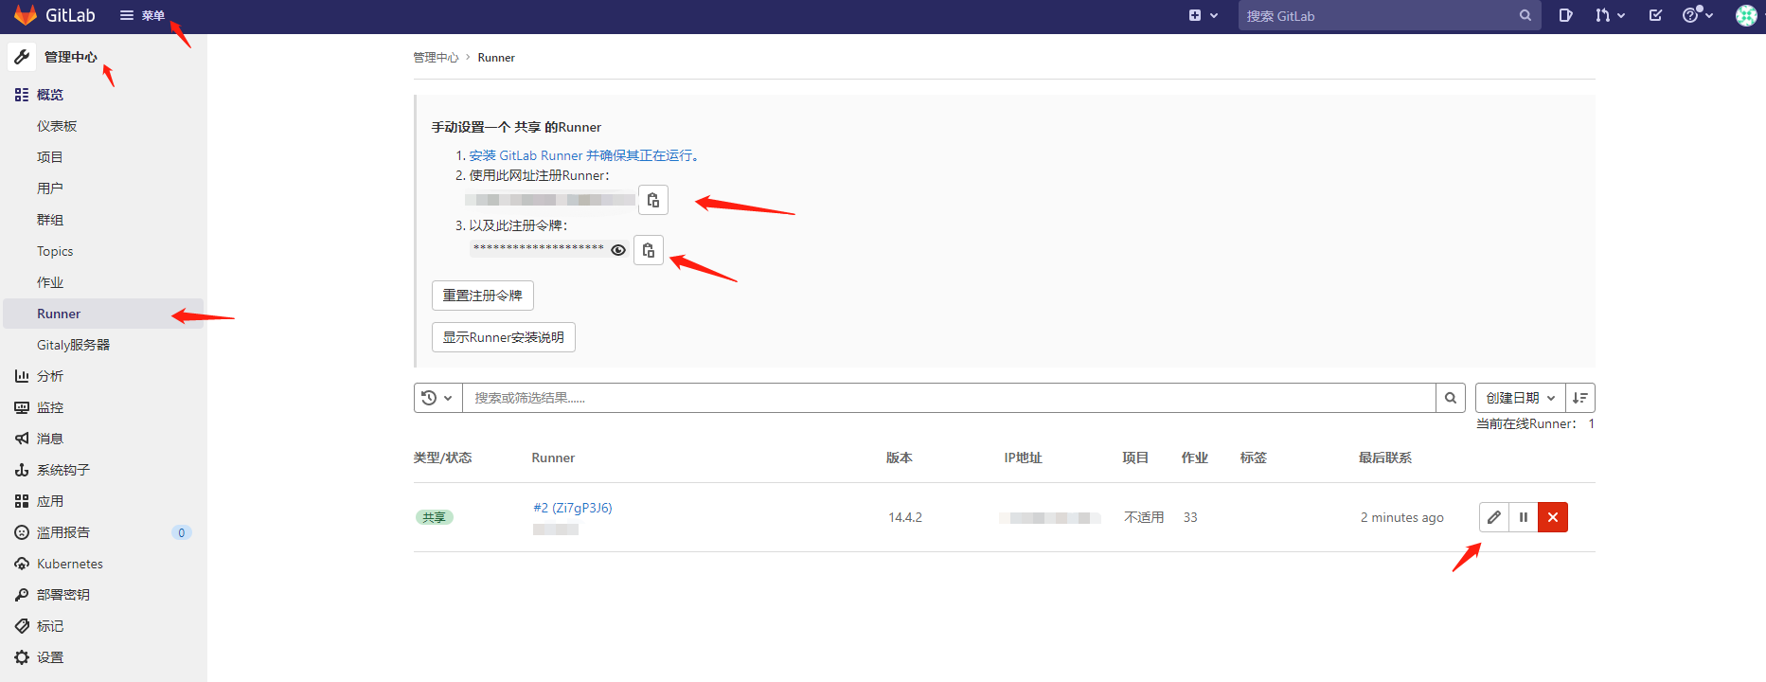
Task: Open the help question mark menu
Action: (1697, 15)
